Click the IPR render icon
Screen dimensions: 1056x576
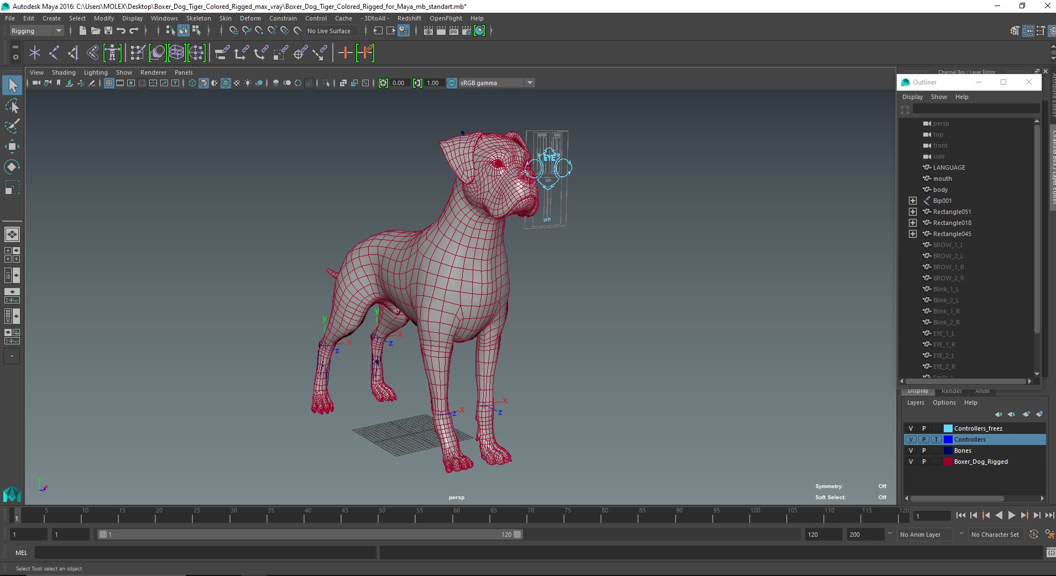[454, 31]
